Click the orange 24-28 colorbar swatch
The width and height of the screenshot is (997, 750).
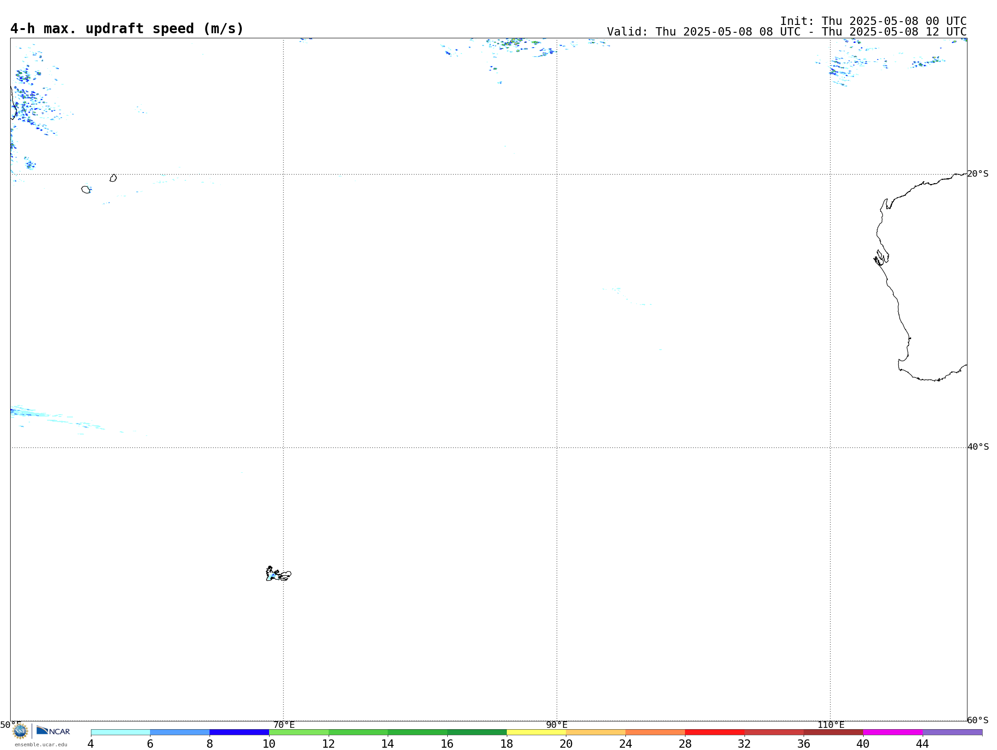(655, 732)
